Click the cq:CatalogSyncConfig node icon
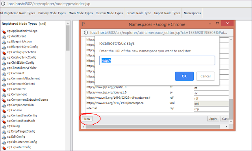The image size is (252, 151). click(x=4, y=58)
